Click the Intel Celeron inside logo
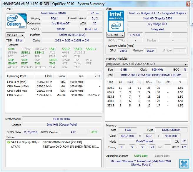Image resolution: width=193 pixels, height=172 pixels. (x=16, y=21)
